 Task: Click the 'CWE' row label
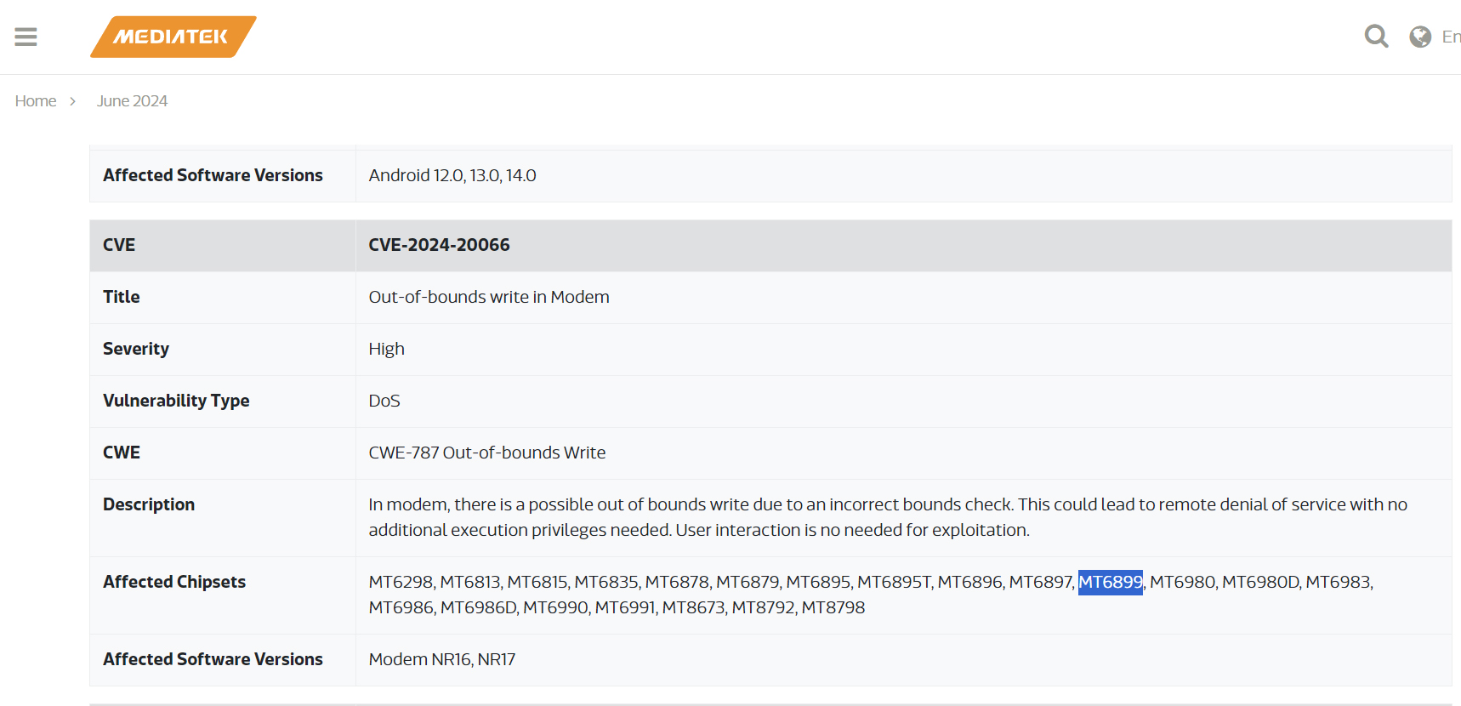point(122,453)
